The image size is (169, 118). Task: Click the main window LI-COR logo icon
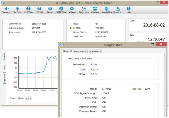pyautogui.click(x=3, y=3)
